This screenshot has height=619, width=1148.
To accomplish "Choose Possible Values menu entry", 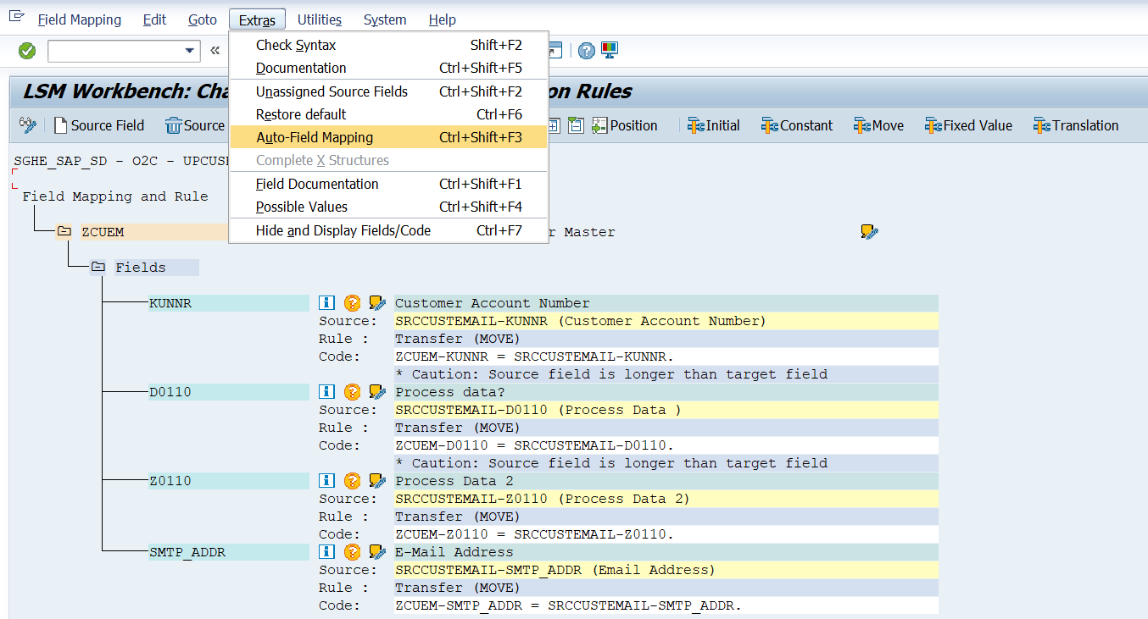I will click(388, 207).
